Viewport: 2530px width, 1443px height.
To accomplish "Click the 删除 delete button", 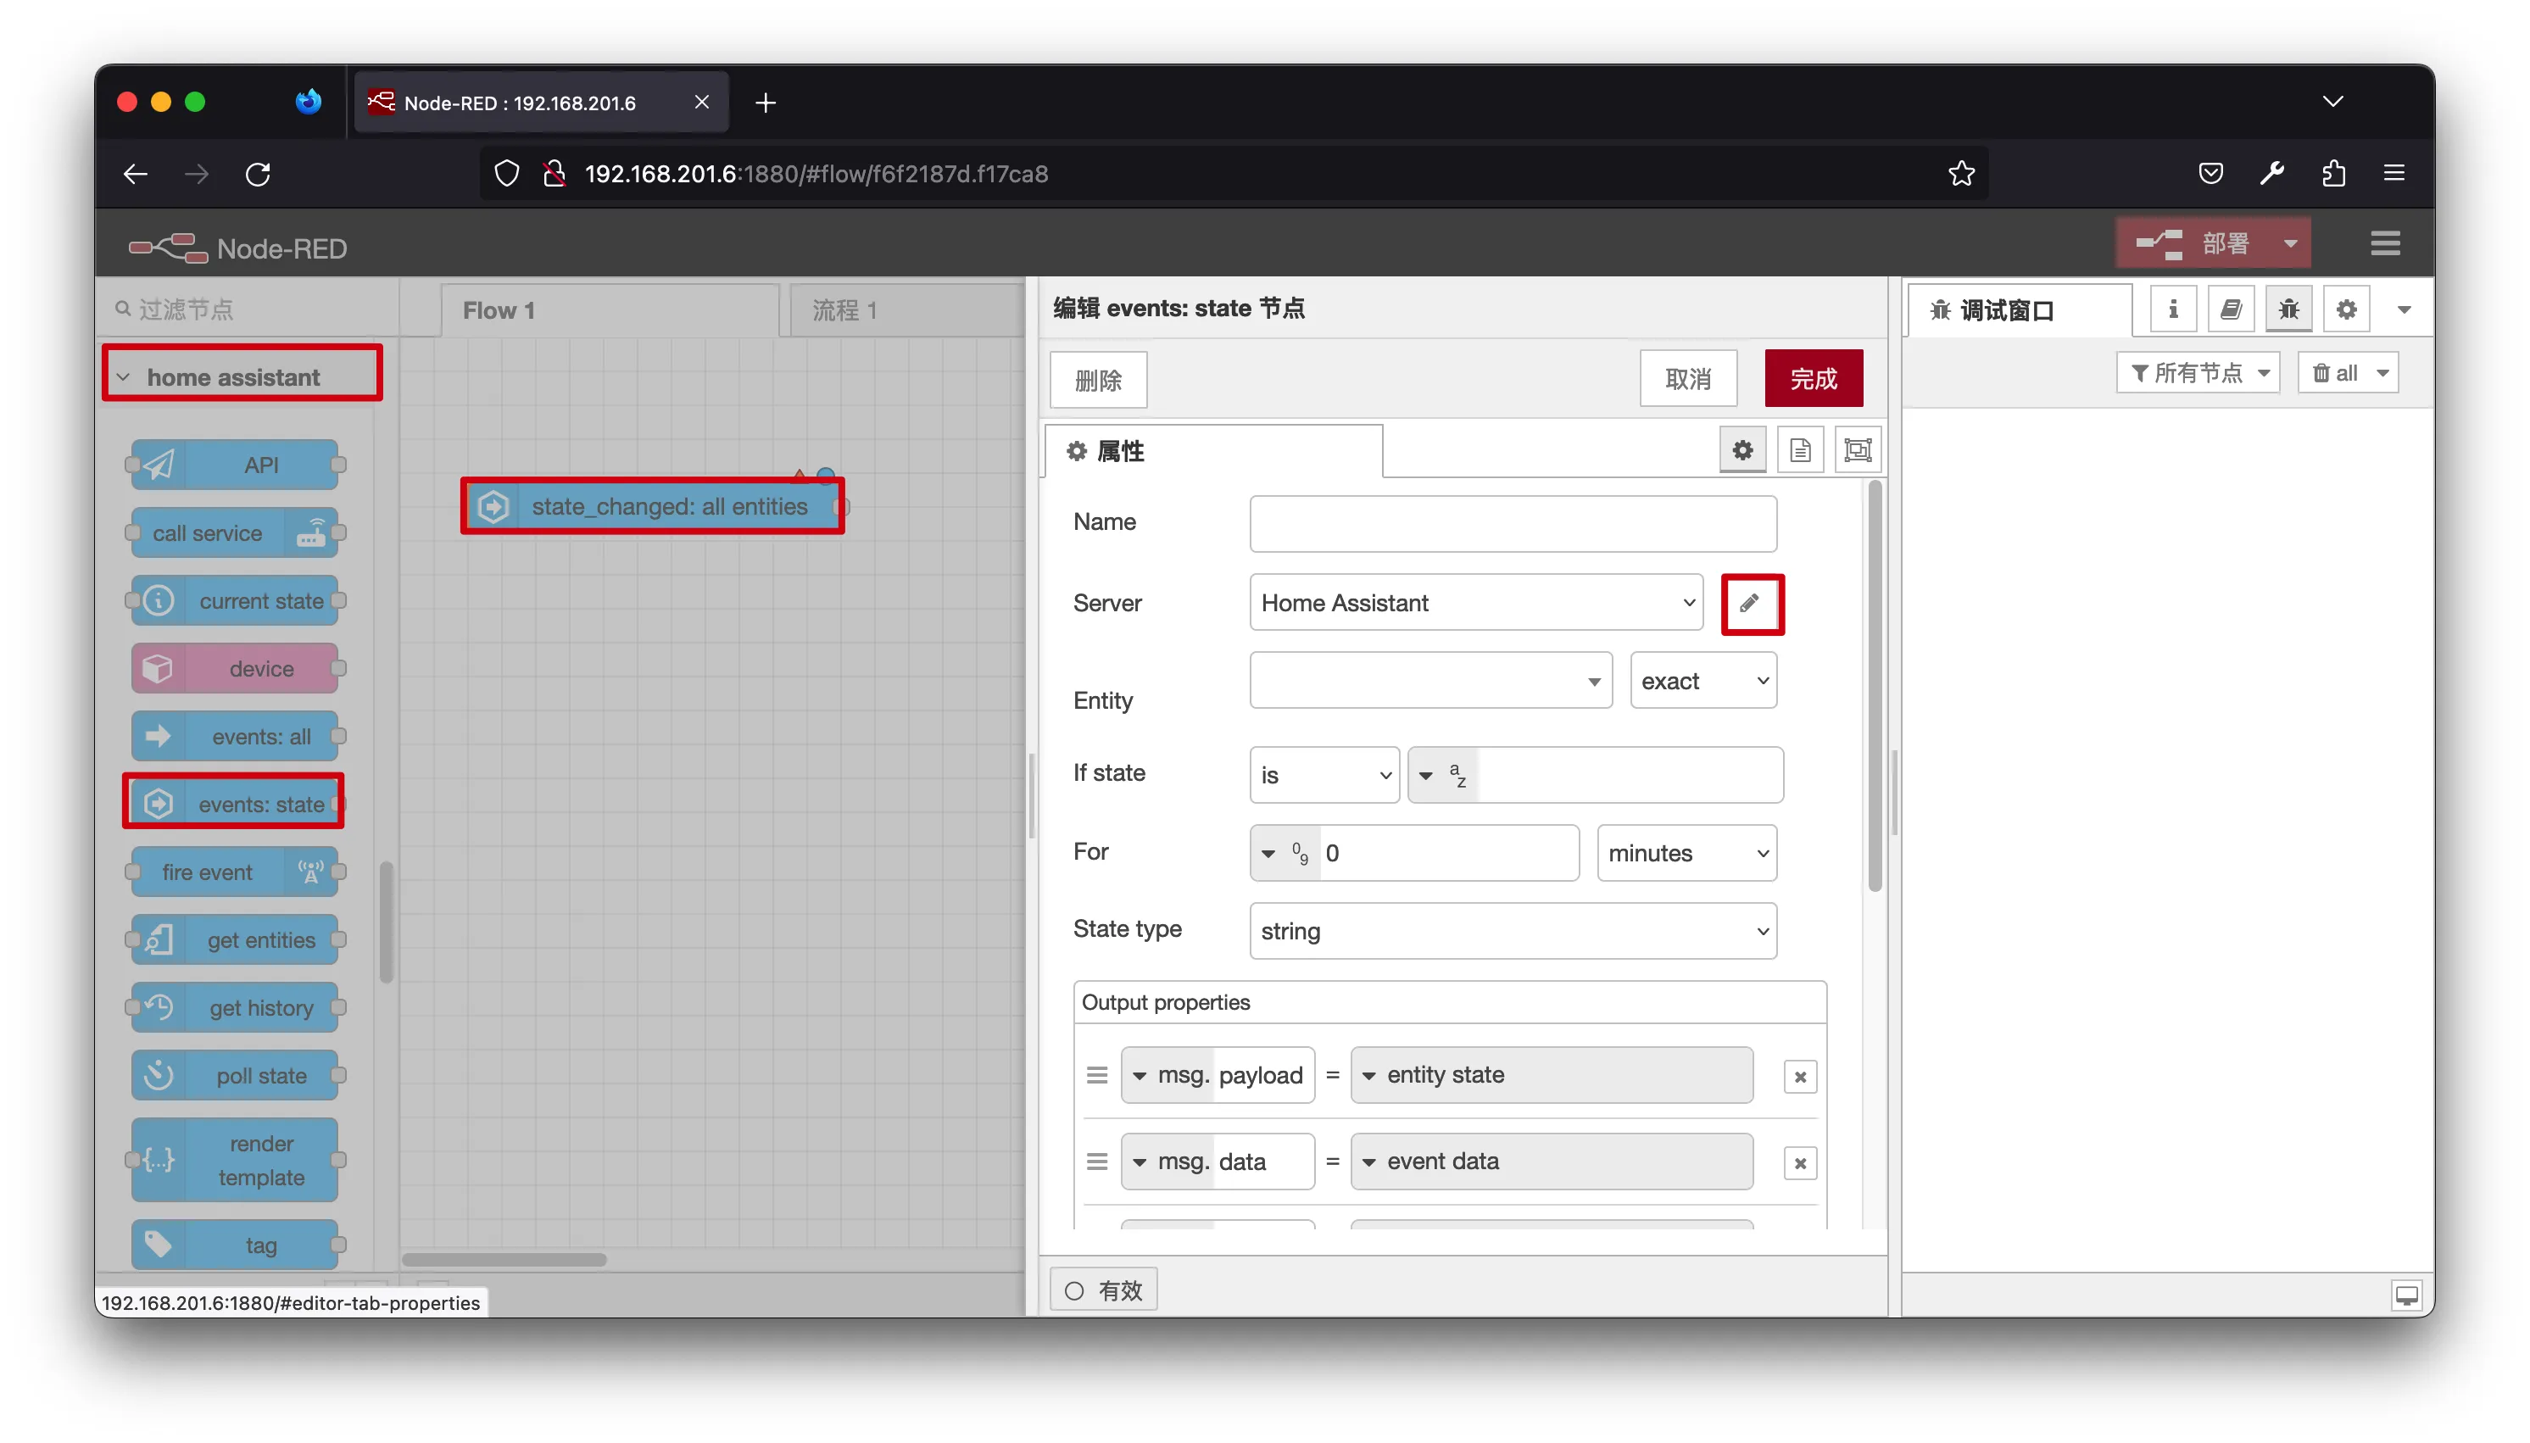I will tap(1098, 380).
